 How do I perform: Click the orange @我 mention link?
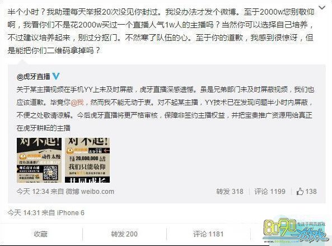click(77, 103)
